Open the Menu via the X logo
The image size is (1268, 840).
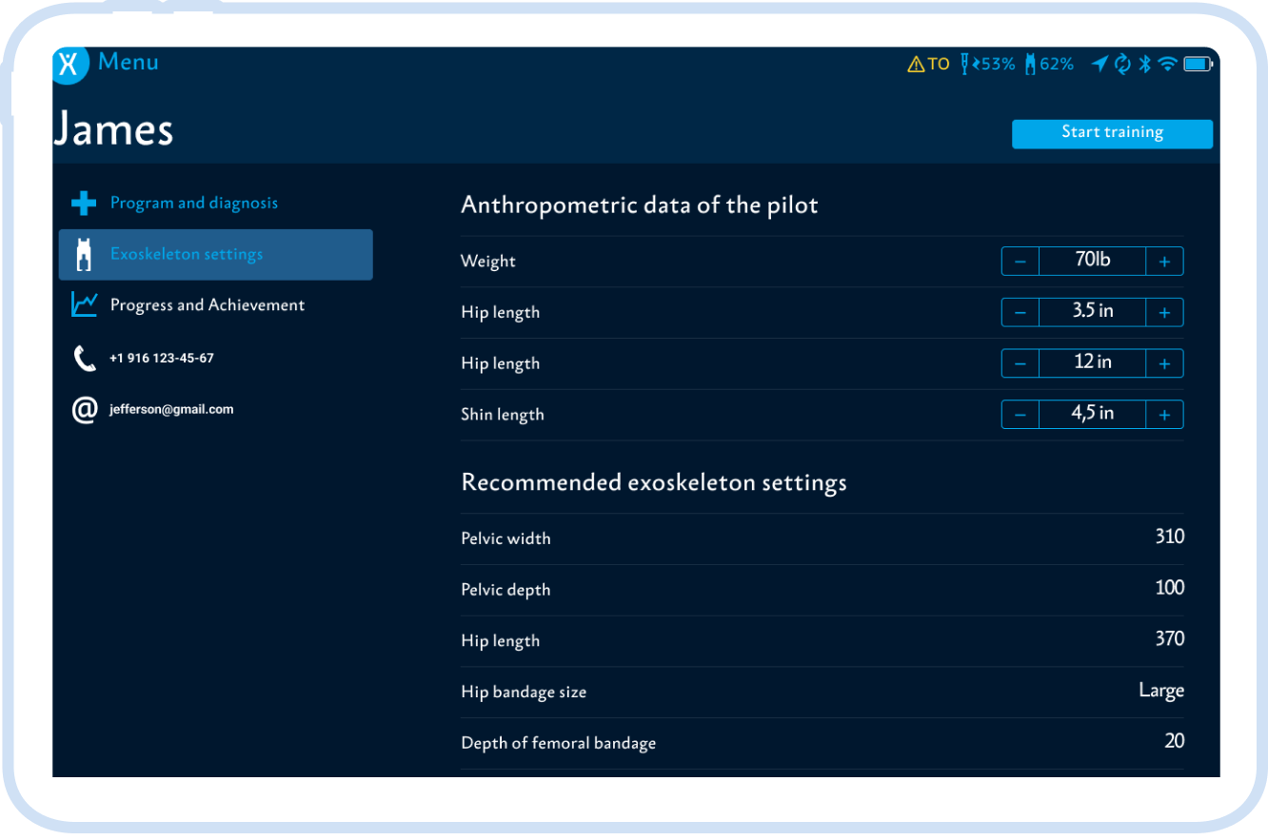[69, 64]
